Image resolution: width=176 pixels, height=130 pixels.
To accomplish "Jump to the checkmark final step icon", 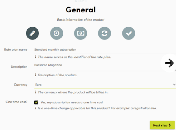I will (129, 33).
